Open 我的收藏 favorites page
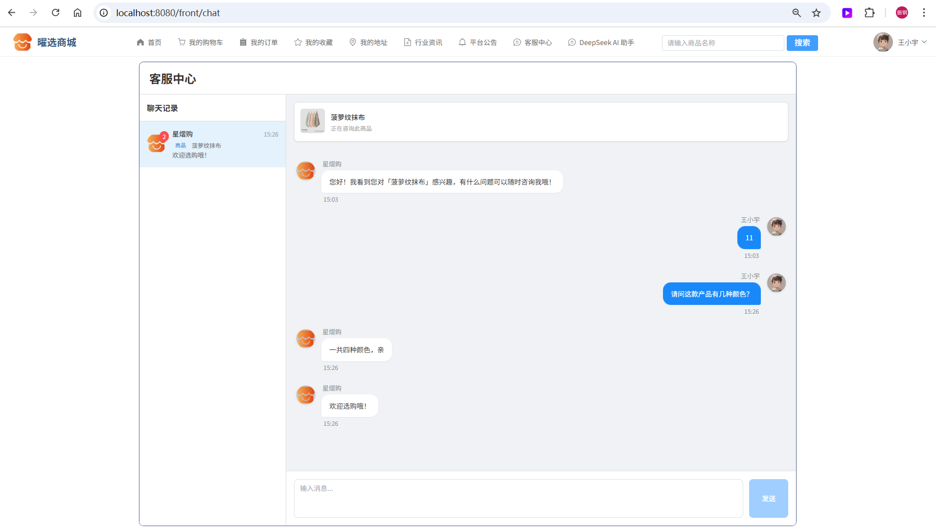 tap(314, 43)
